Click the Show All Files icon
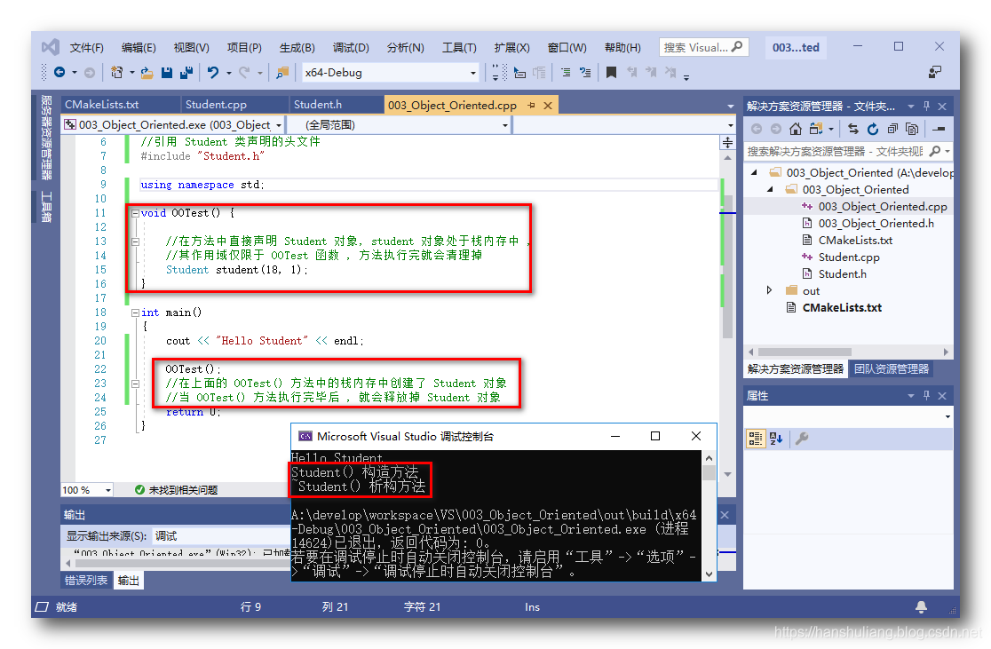991x649 pixels. (912, 129)
